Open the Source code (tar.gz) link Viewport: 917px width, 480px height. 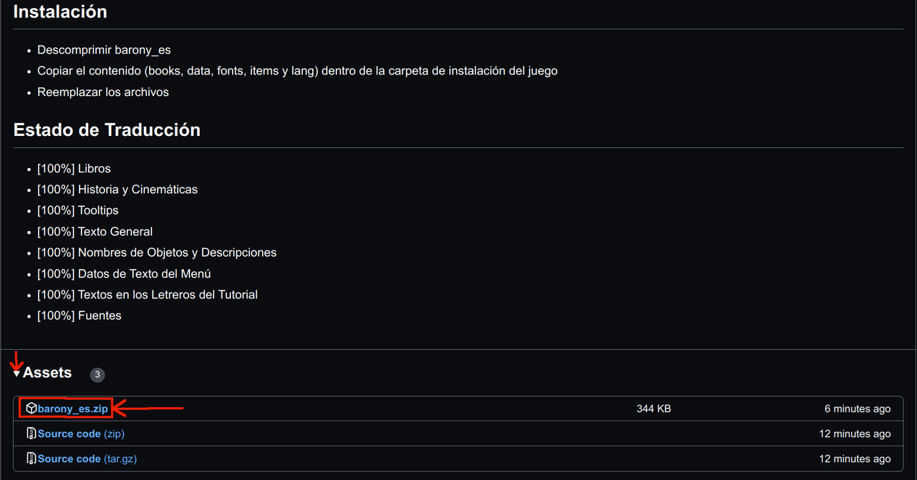87,459
